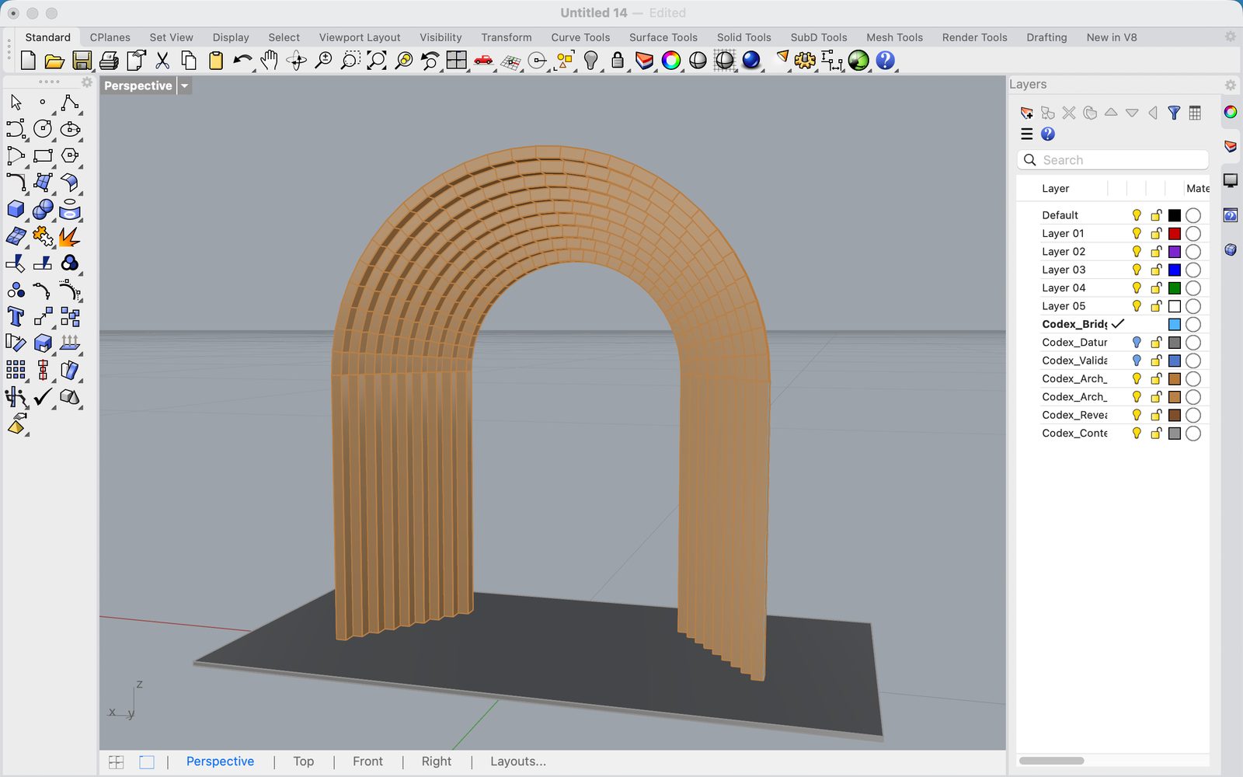The width and height of the screenshot is (1243, 777).
Task: Click the Paste clipboard icon
Action: point(216,61)
